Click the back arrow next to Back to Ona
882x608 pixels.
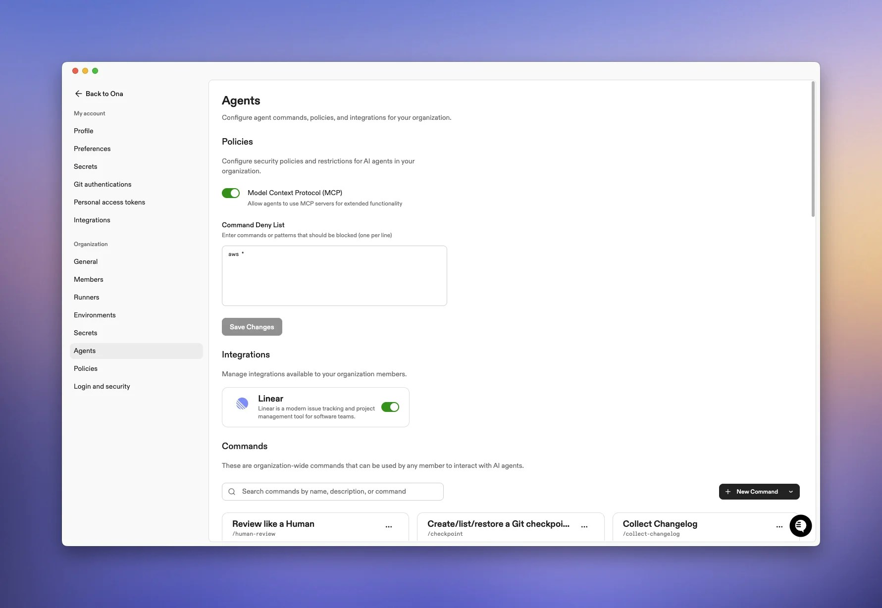click(78, 94)
